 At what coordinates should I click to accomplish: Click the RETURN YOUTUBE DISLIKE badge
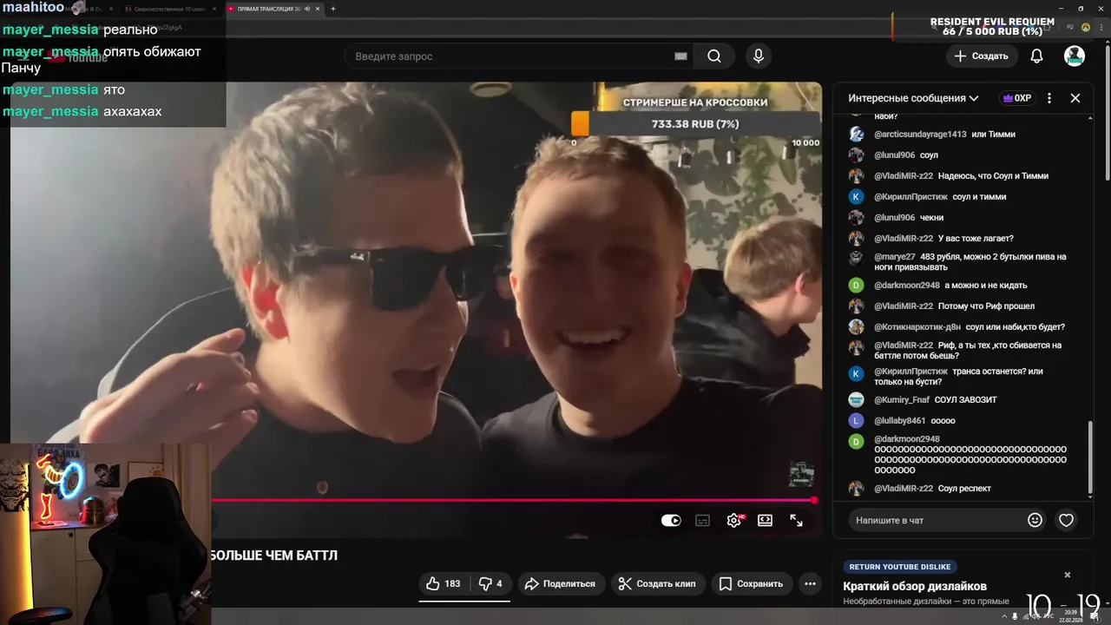tap(899, 567)
